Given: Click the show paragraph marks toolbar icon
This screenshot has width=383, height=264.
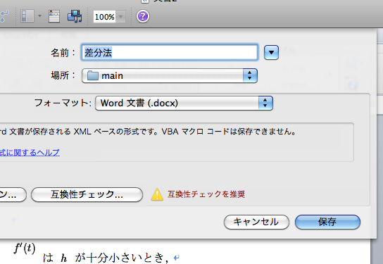Looking at the screenshot, I should (4, 16).
